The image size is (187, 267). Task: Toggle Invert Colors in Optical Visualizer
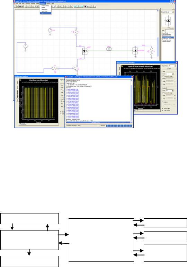[x=162, y=108]
